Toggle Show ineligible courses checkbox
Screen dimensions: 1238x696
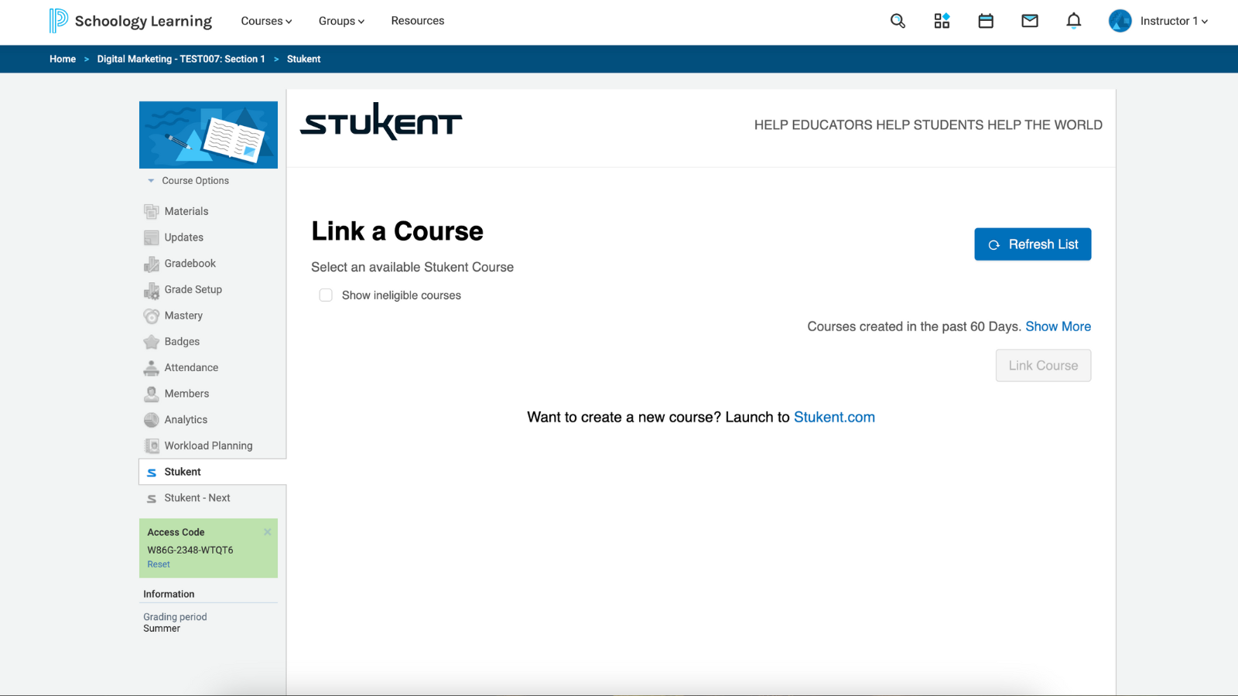[x=326, y=295]
